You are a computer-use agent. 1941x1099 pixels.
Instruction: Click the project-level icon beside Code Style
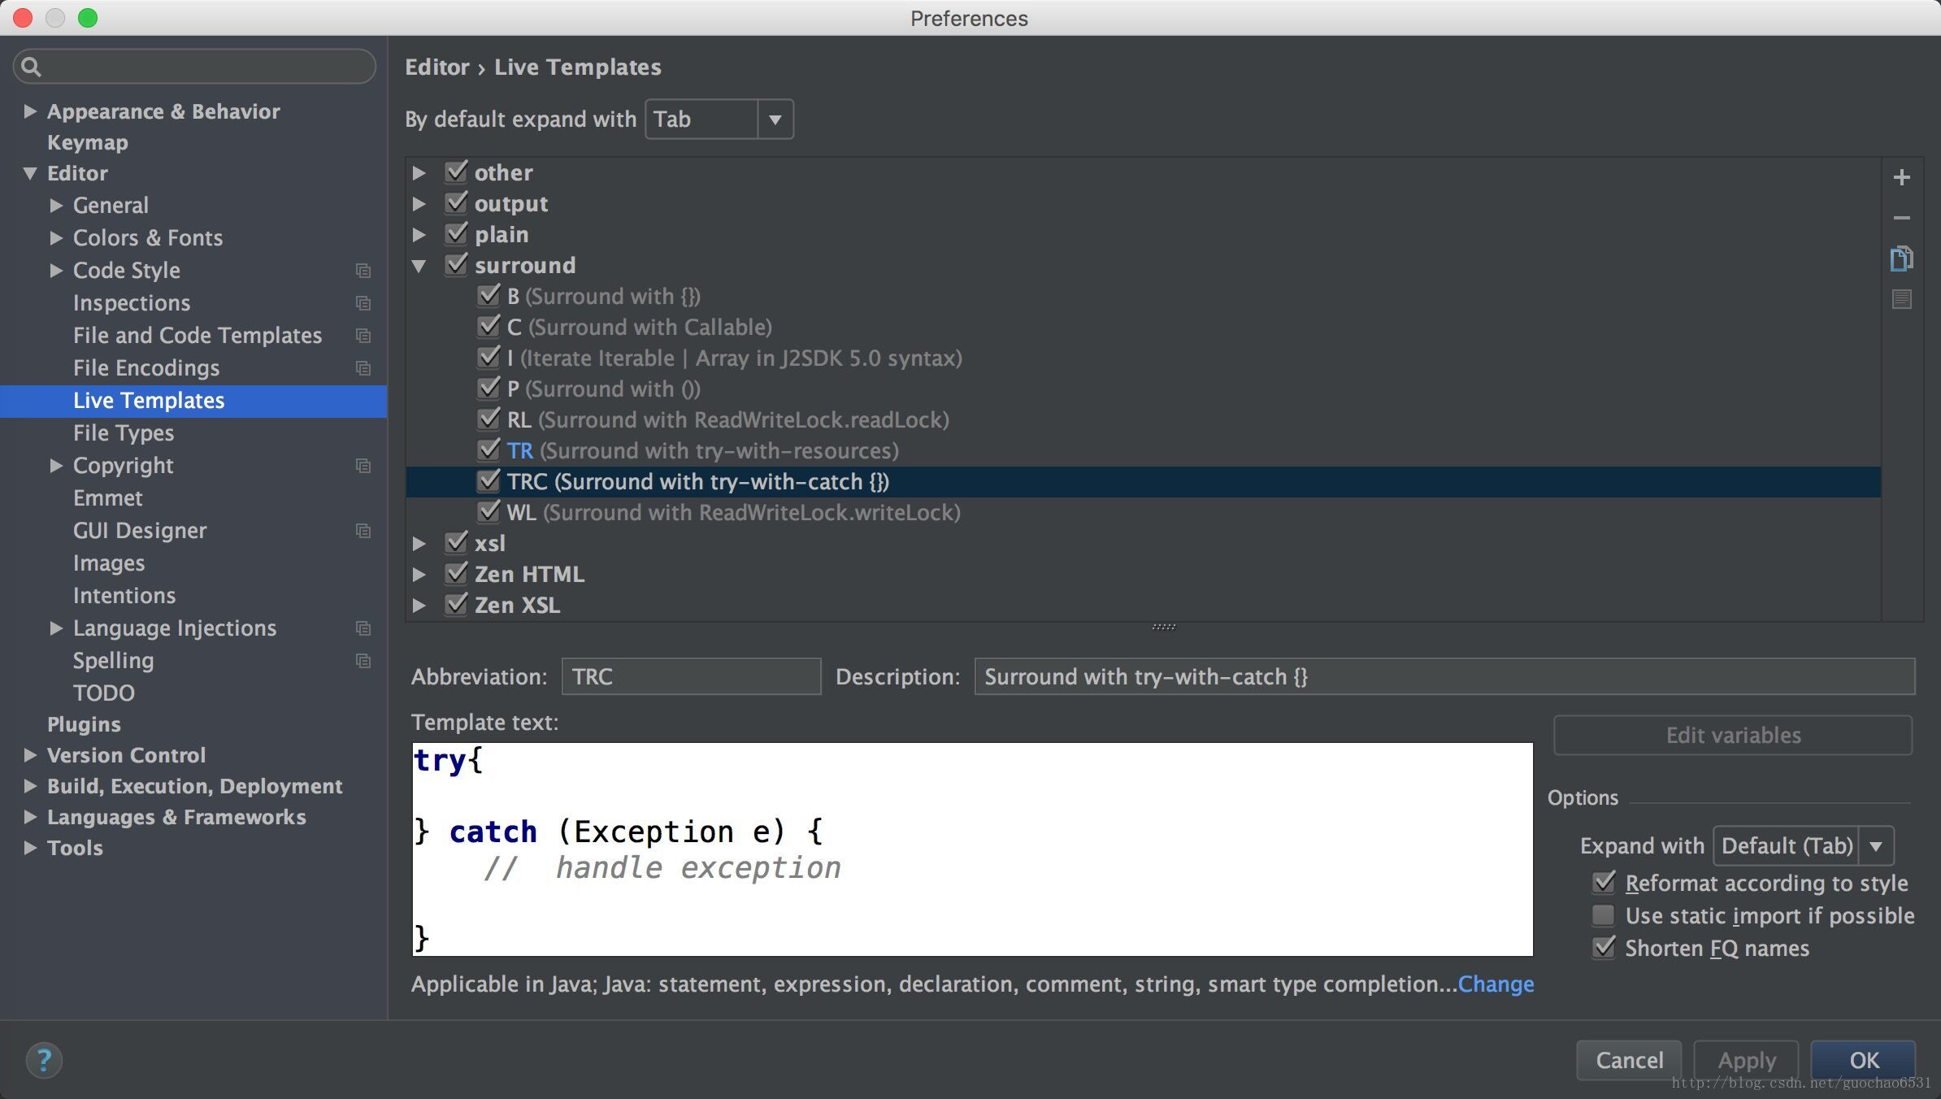pyautogui.click(x=363, y=271)
